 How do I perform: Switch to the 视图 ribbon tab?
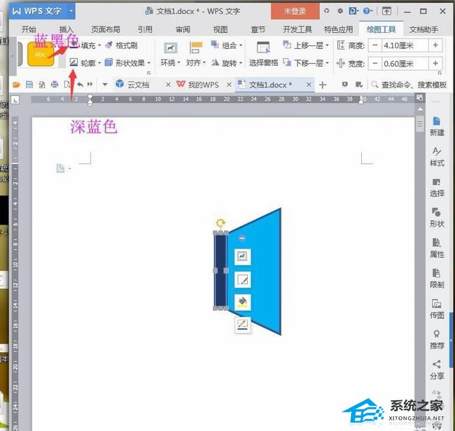point(220,29)
